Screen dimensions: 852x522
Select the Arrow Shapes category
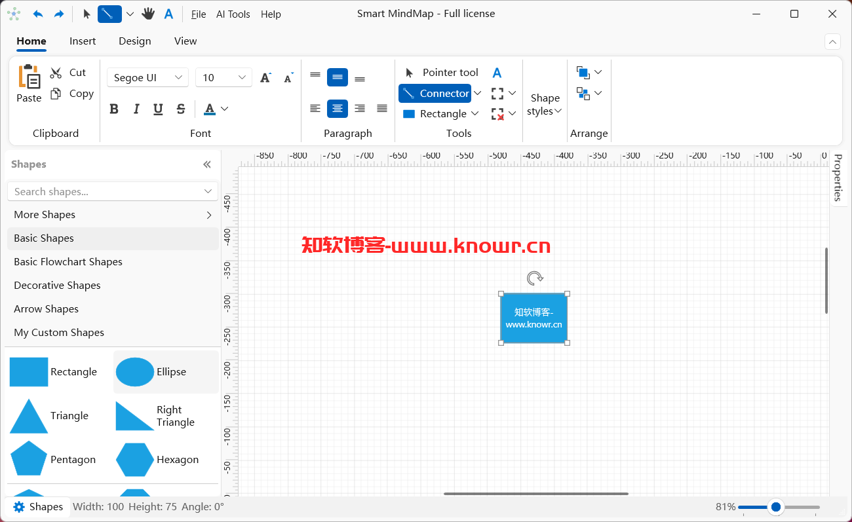pos(113,309)
